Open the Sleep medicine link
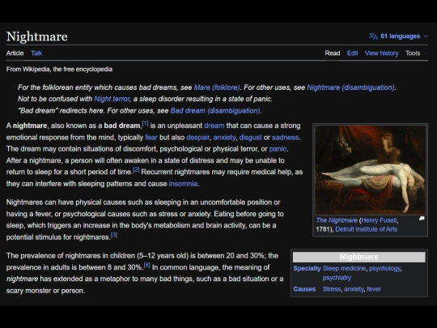Screen dimensions: 437x328 [x=344, y=269]
